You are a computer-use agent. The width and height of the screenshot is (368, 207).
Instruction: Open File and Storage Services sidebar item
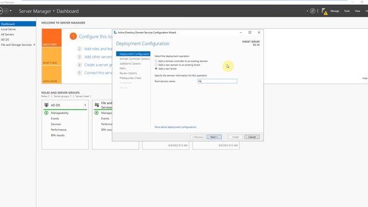click(16, 45)
